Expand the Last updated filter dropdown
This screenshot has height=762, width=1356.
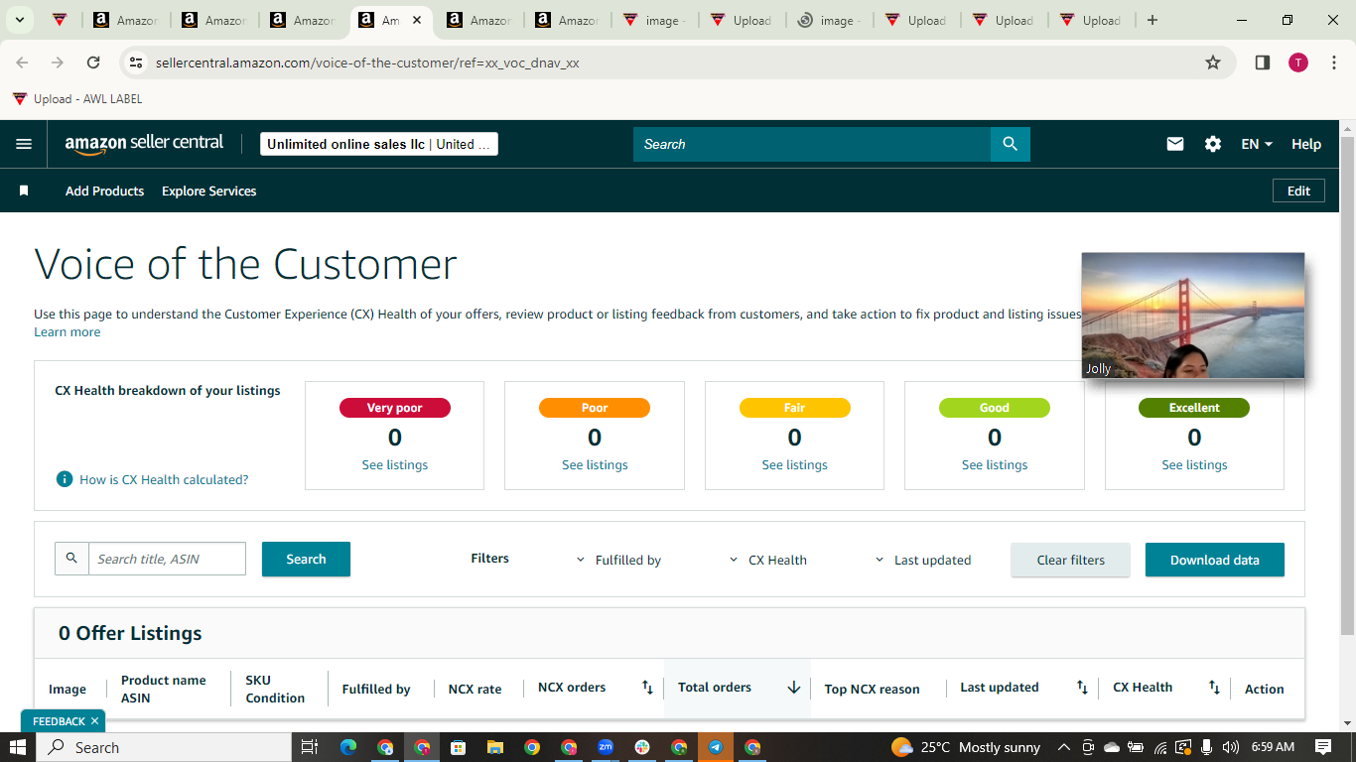[x=923, y=560]
